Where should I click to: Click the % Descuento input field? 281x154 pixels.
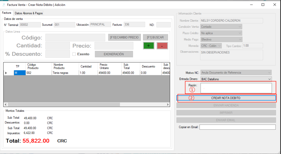point(58,54)
